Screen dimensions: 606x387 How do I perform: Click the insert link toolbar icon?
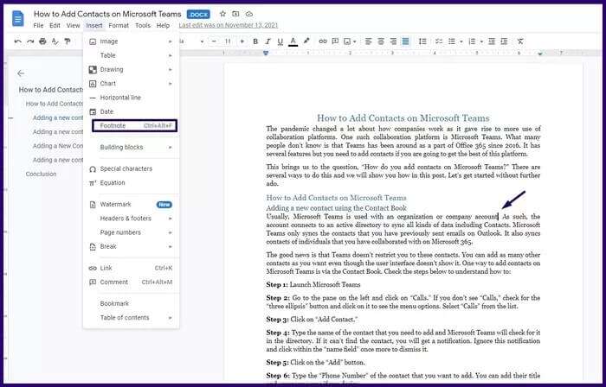(x=323, y=41)
